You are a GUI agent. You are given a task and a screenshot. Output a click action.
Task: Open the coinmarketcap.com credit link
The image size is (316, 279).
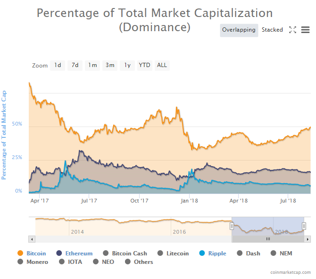[291, 272]
